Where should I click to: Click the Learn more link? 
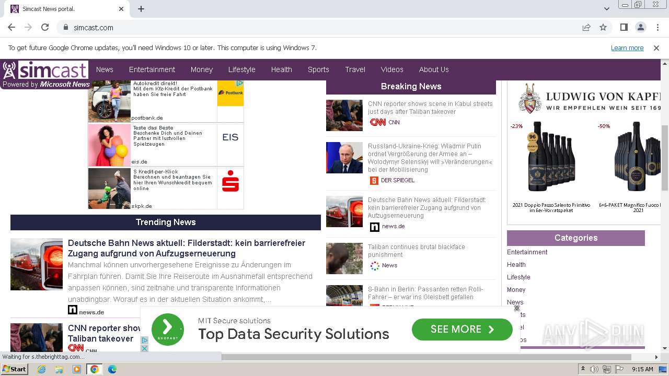627,48
